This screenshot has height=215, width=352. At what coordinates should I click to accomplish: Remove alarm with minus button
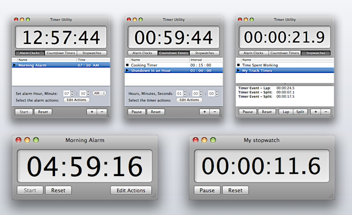pyautogui.click(x=102, y=112)
